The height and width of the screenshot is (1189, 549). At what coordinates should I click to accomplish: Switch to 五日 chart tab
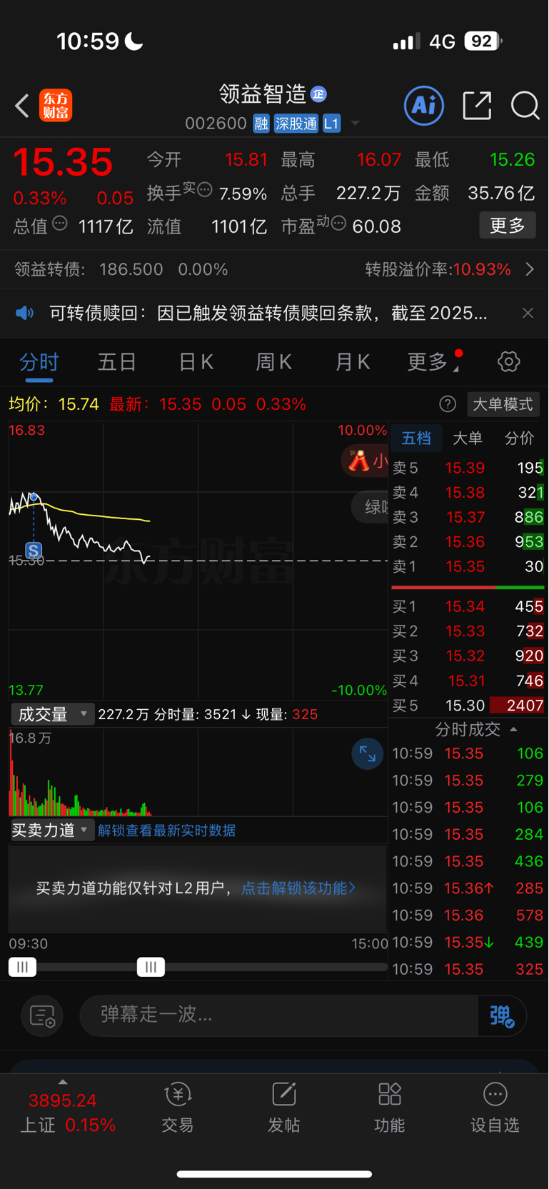tap(117, 362)
